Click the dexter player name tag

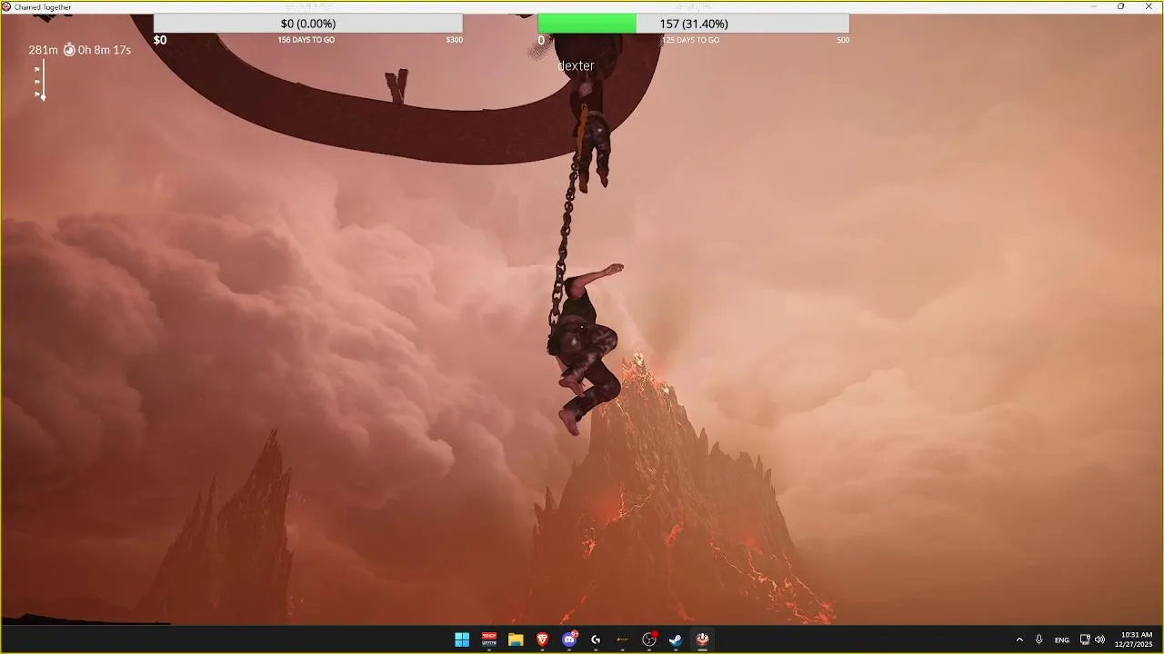576,65
